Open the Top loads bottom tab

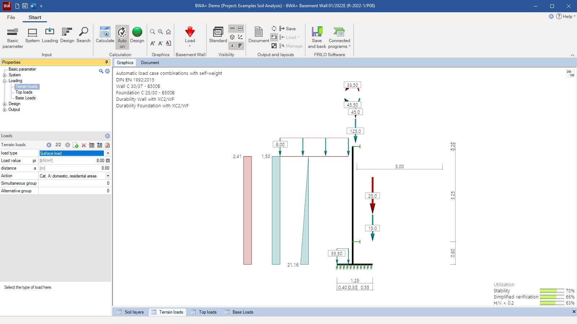tap(204, 312)
